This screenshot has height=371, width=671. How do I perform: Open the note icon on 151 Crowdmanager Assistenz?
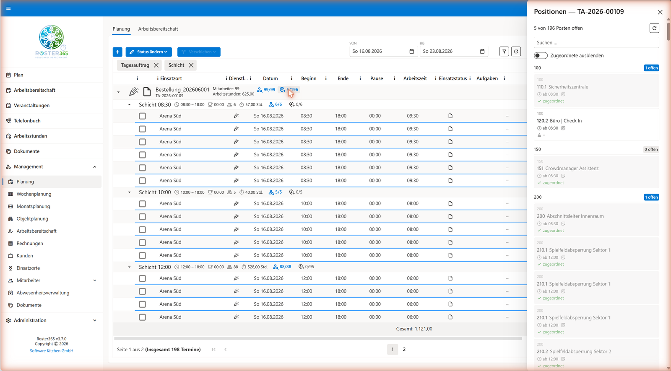563,176
